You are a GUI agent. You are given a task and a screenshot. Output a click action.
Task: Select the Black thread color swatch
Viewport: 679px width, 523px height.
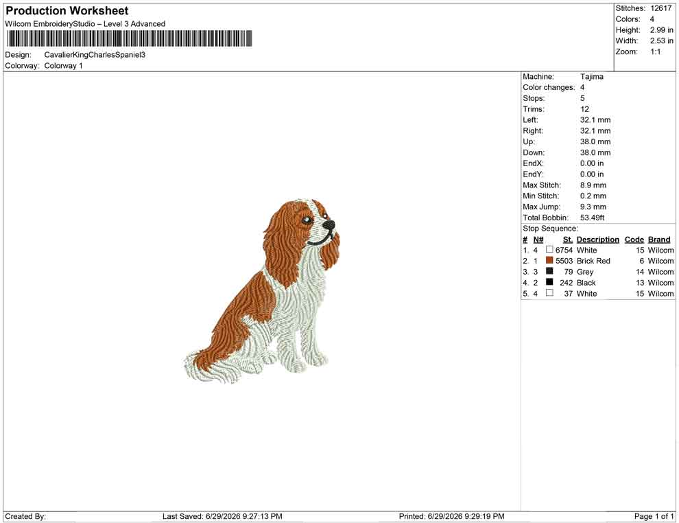[549, 282]
